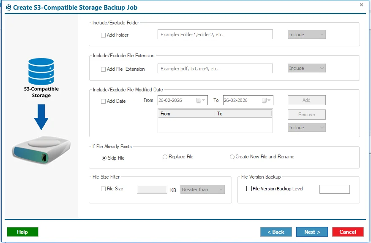
Task: Enable the Add Folder checkbox
Action: click(x=103, y=35)
